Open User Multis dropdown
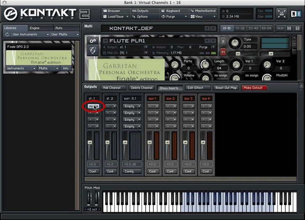 pos(65,34)
